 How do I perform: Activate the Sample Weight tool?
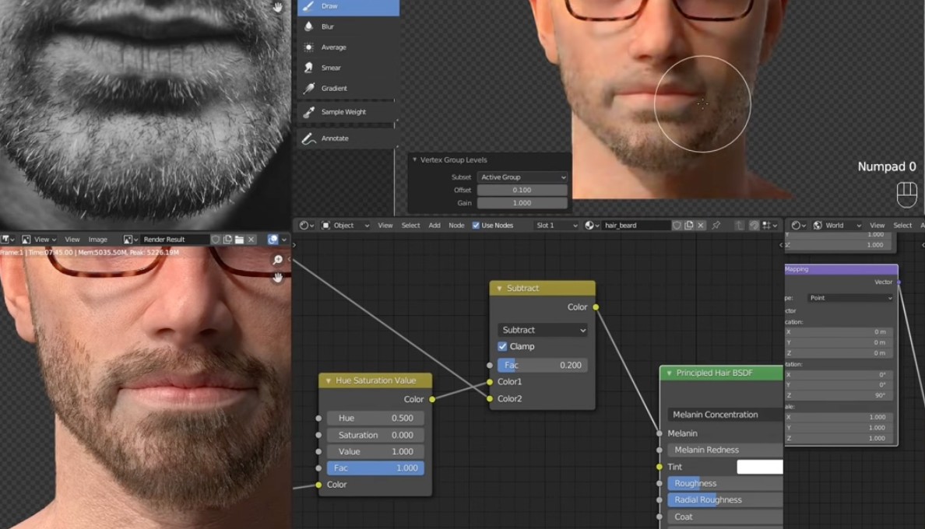tap(347, 112)
